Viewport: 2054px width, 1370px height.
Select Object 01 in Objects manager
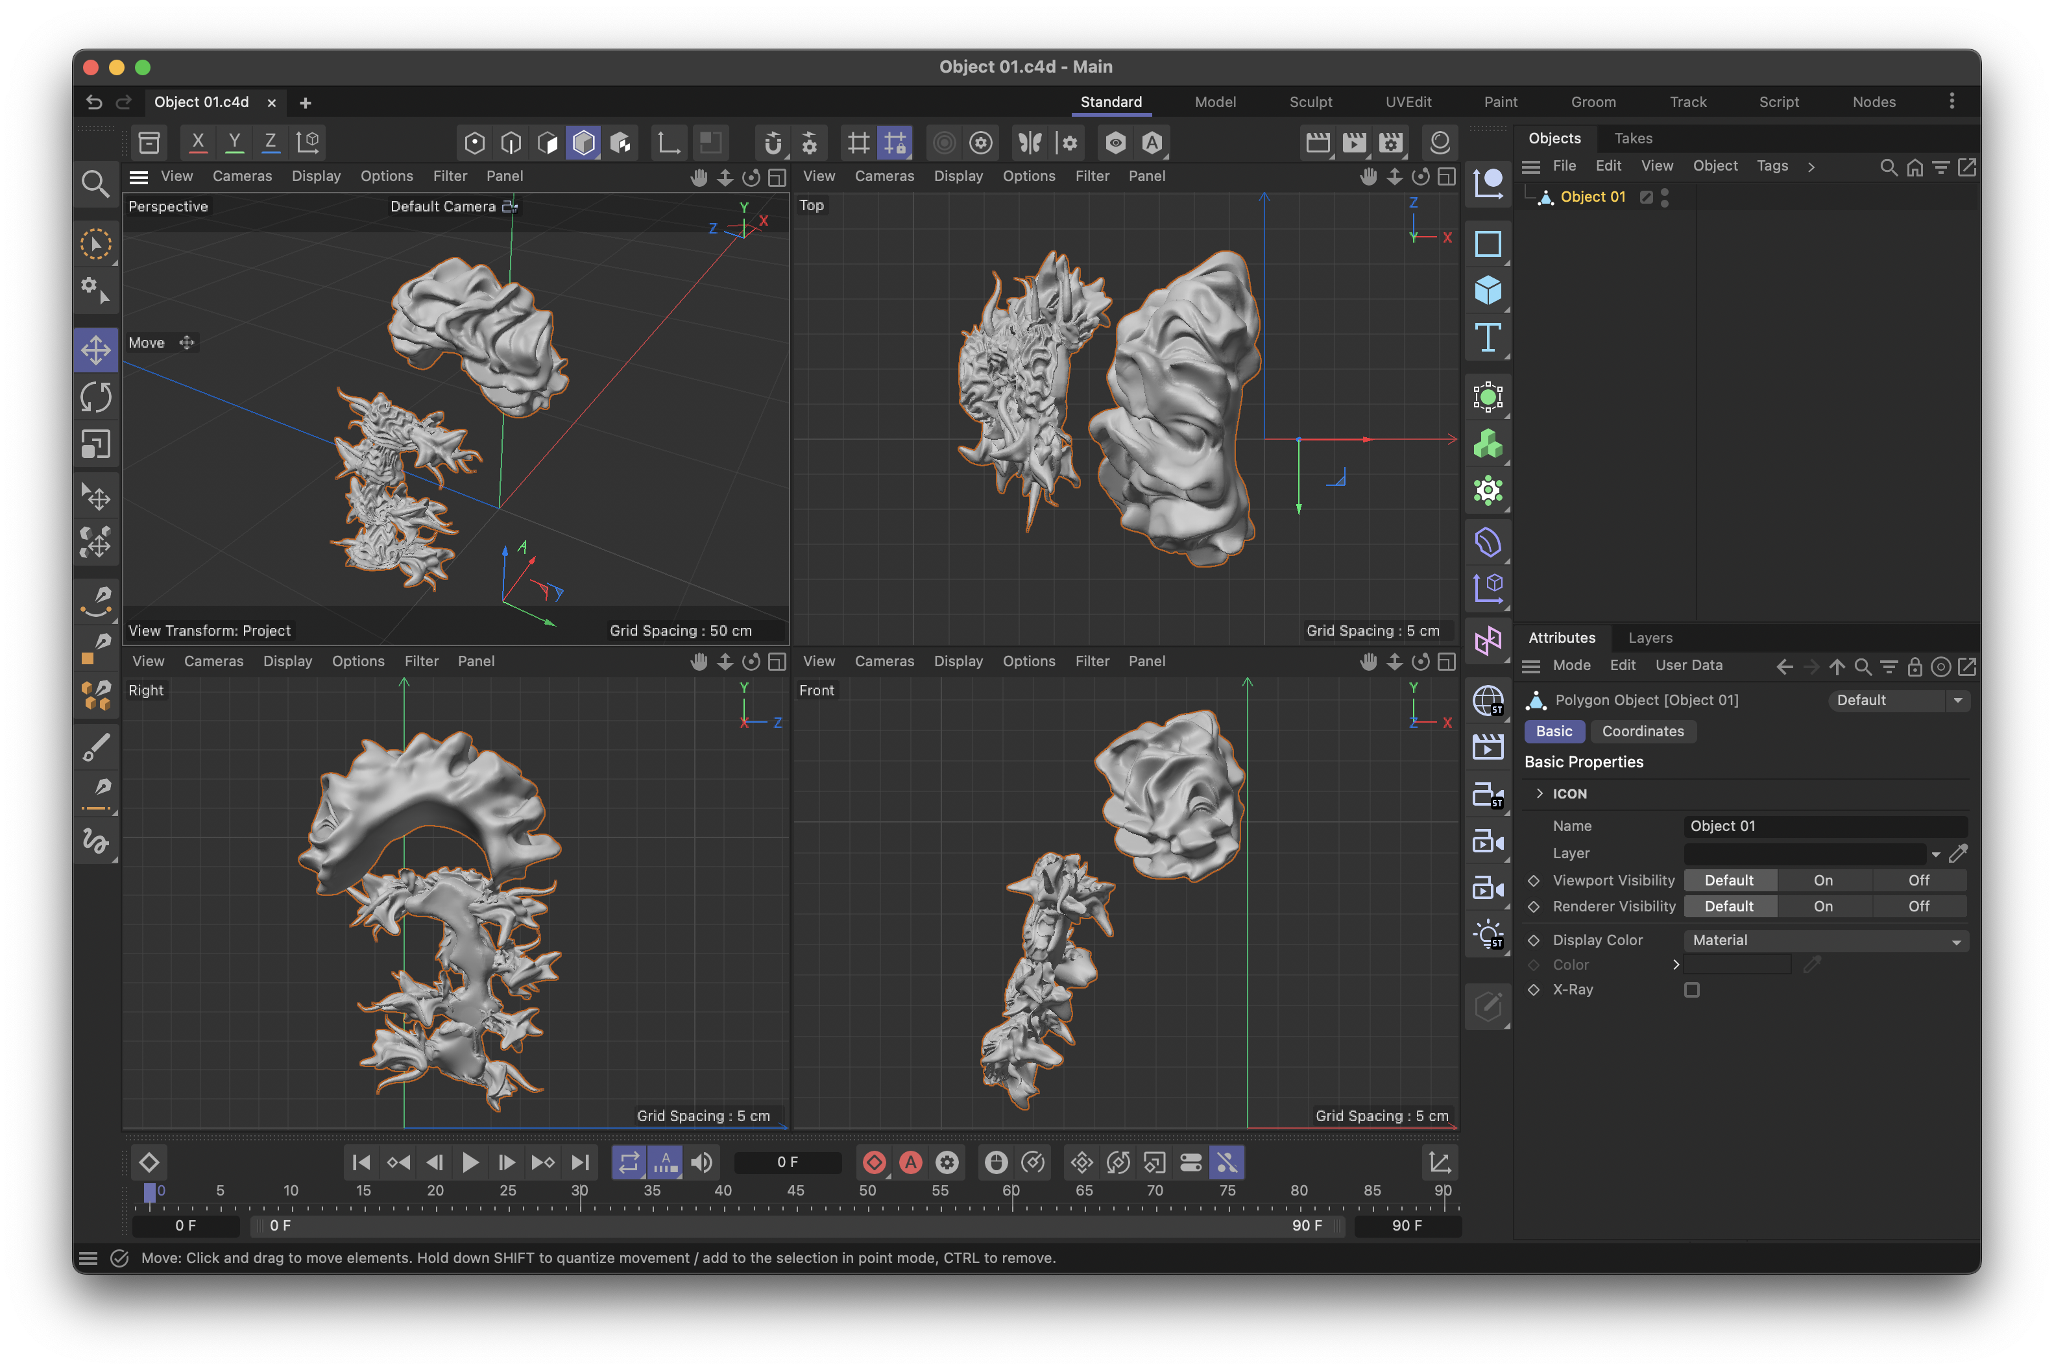1592,197
